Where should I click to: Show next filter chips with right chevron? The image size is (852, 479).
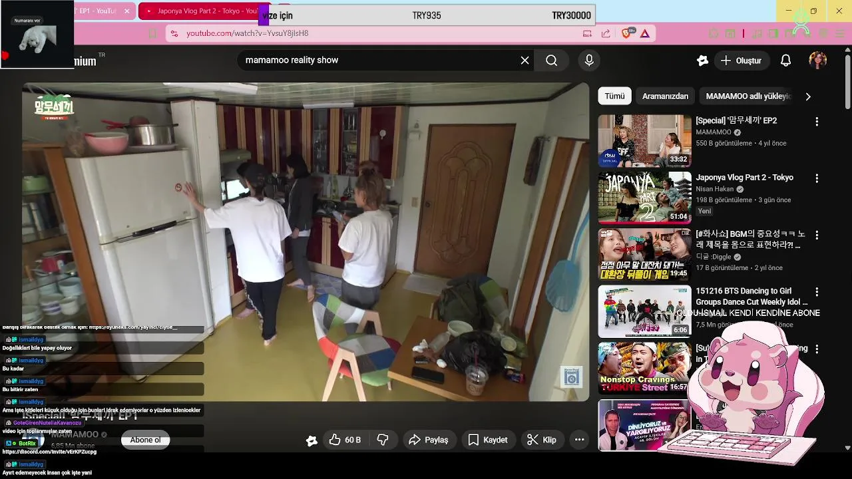pyautogui.click(x=808, y=96)
